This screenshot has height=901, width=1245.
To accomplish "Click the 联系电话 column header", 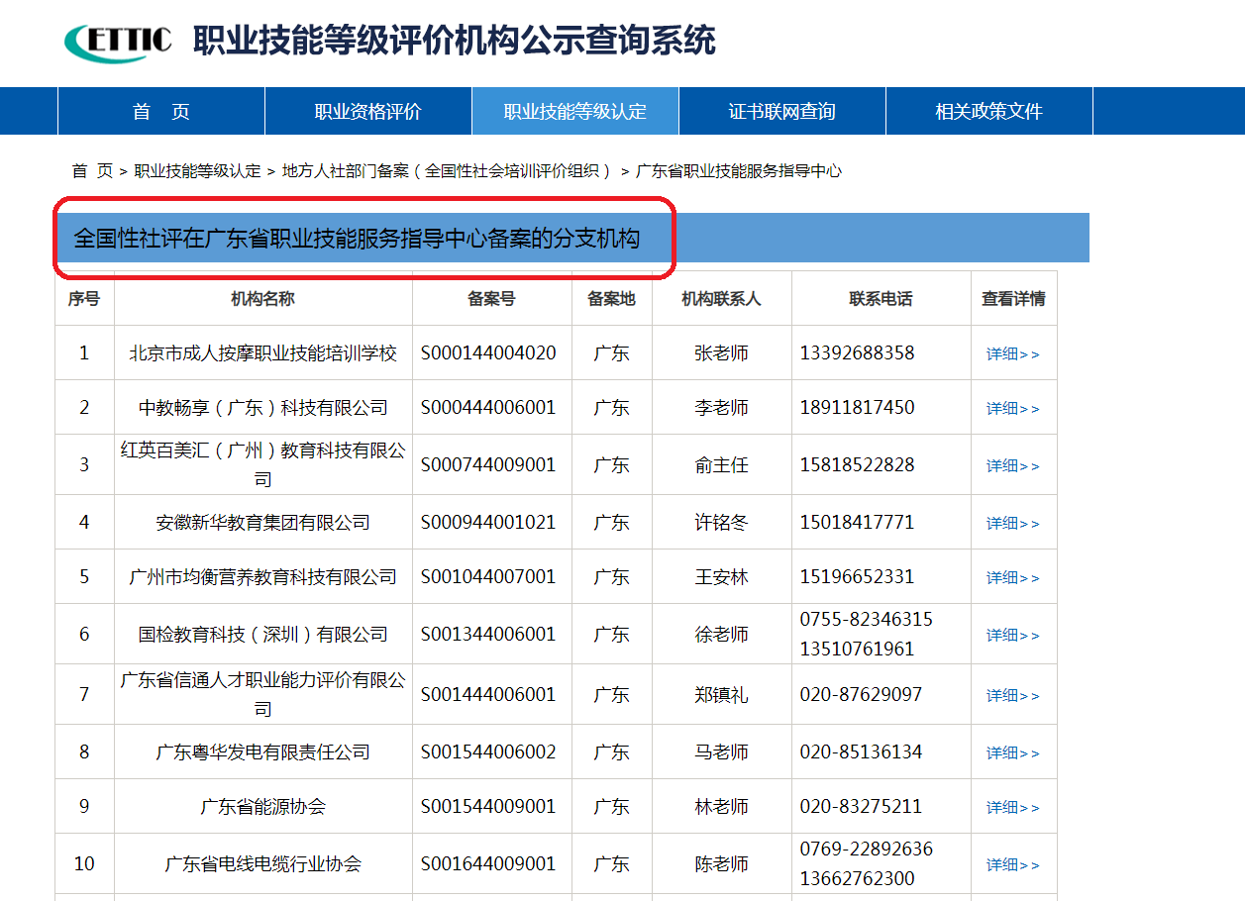I will tap(882, 298).
